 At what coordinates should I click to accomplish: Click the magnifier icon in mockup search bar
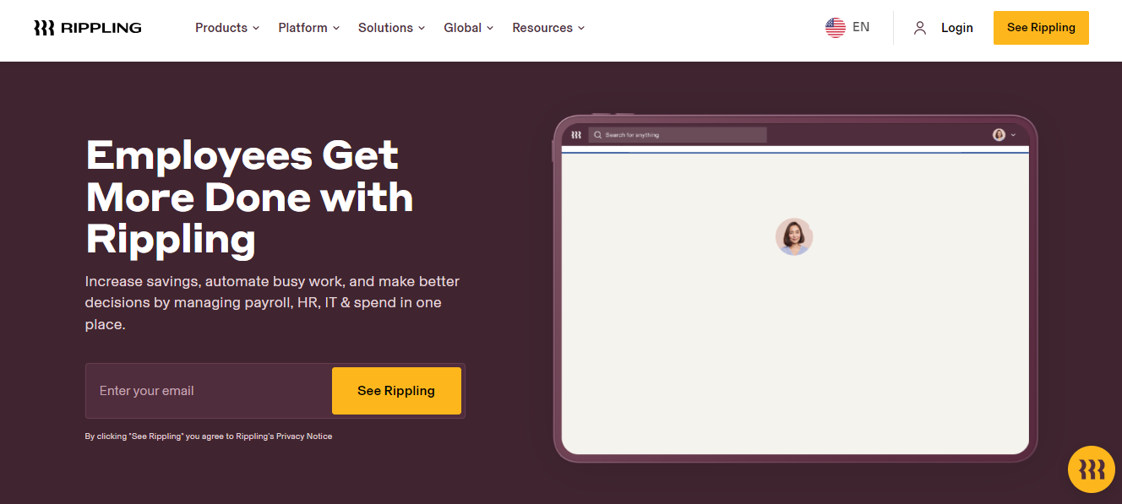click(598, 135)
